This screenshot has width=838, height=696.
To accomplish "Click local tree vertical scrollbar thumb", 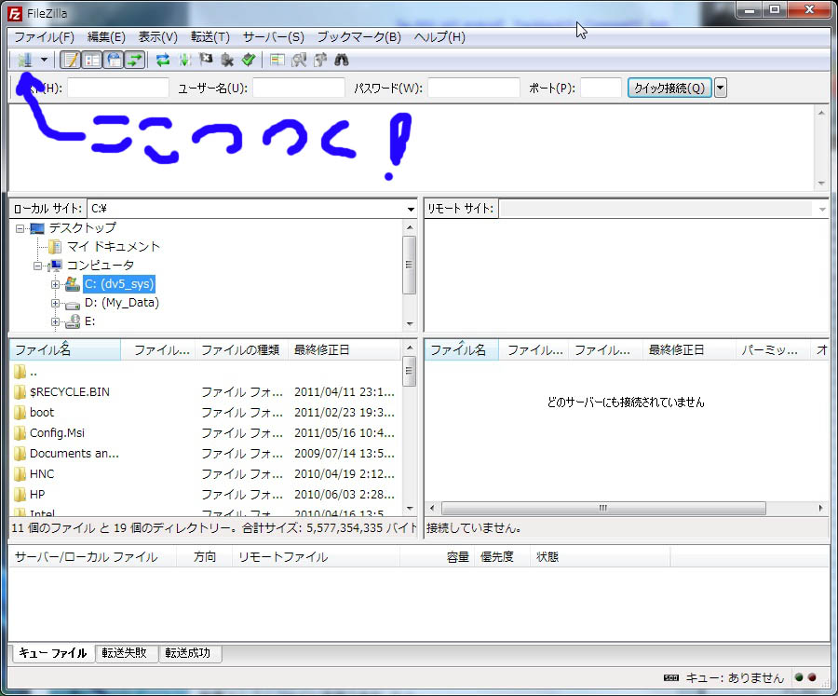I will (410, 265).
